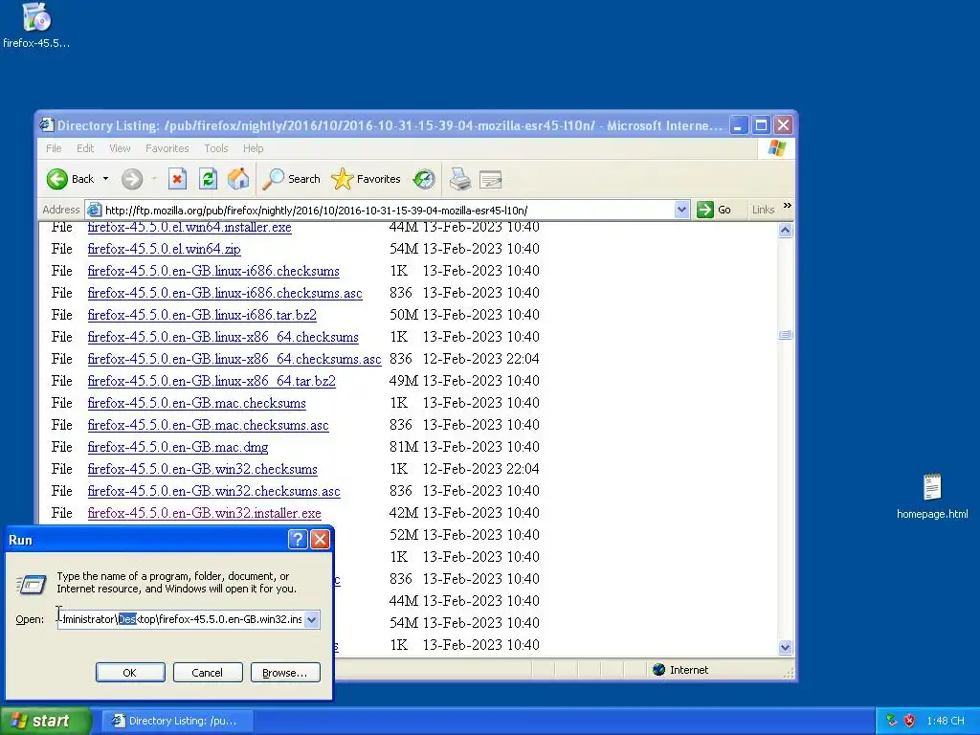Click the Go button beside address bar

714,210
